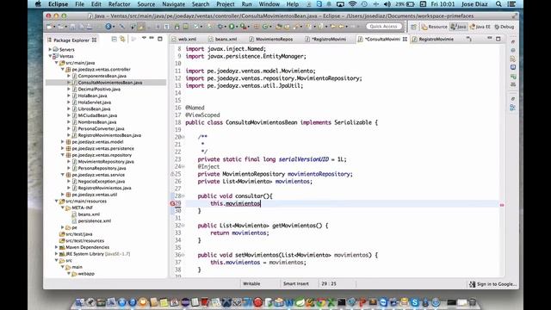This screenshot has height=310, width=551.
Task: Expand the pe.joedayz.ventas.model package
Action: 63,142
